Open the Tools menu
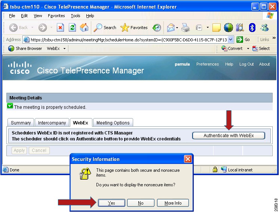Image resolution: width=279 pixels, height=212 pixels. [x=76, y=16]
